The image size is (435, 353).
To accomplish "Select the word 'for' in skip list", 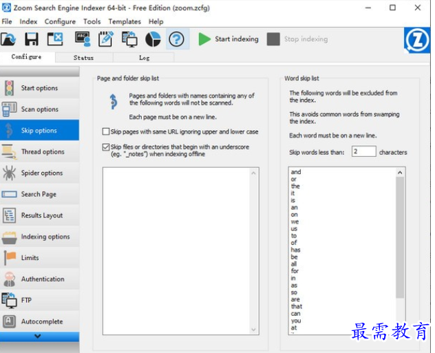I will click(295, 271).
